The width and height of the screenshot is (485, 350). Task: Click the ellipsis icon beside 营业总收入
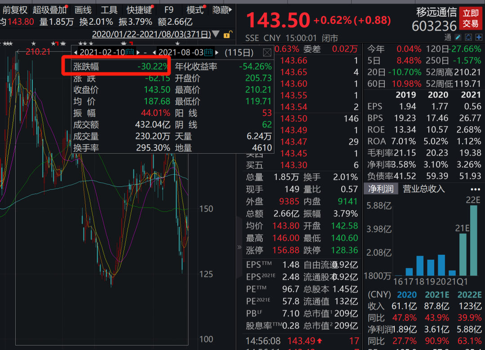[476, 189]
